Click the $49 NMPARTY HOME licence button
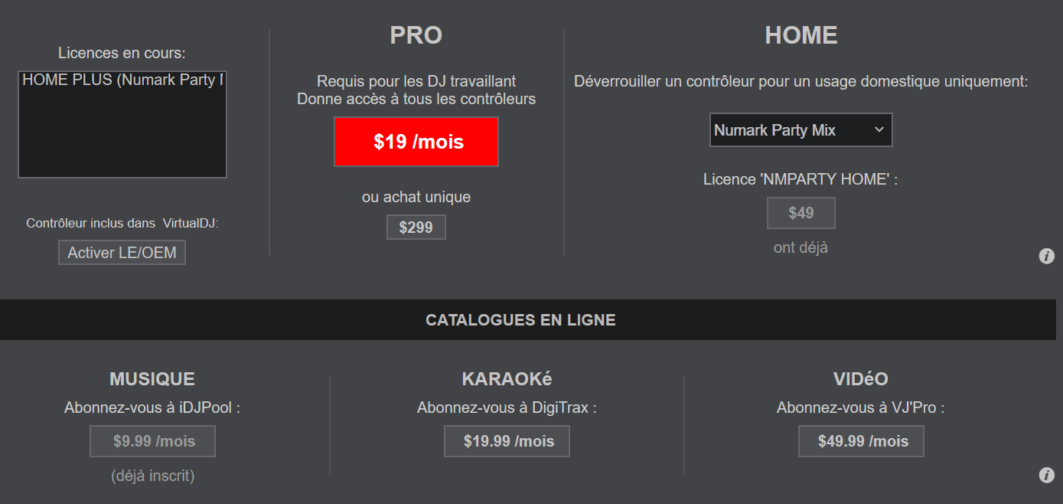The image size is (1063, 504). (801, 213)
